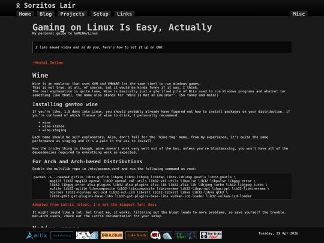Open the Dig Deeper badge
324x243 pixels.
[x=186, y=235]
